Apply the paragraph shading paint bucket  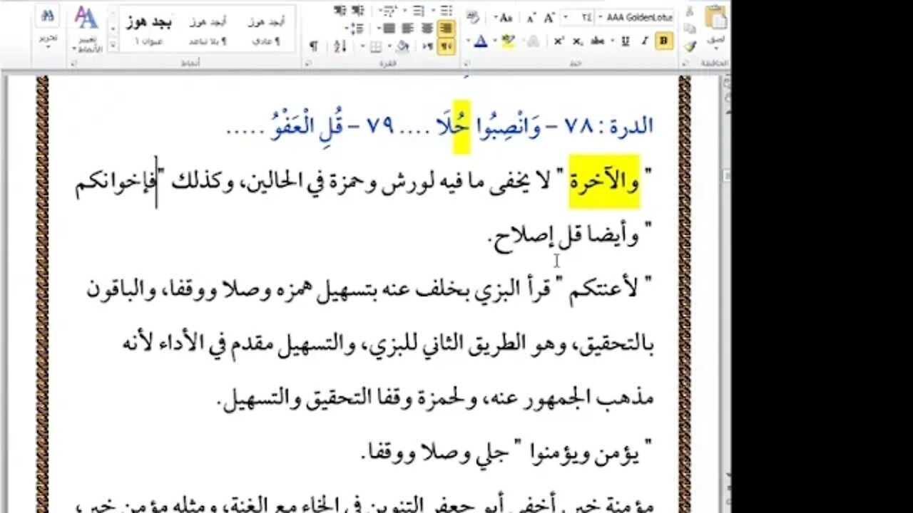coord(402,46)
